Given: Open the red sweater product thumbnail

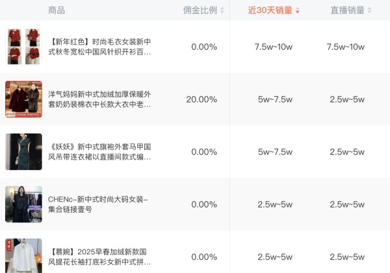Looking at the screenshot, I should tap(23, 47).
